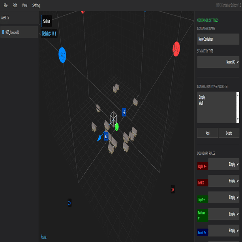Click the blue arrow gizmo handle
242x242 pixels.
click(x=99, y=138)
